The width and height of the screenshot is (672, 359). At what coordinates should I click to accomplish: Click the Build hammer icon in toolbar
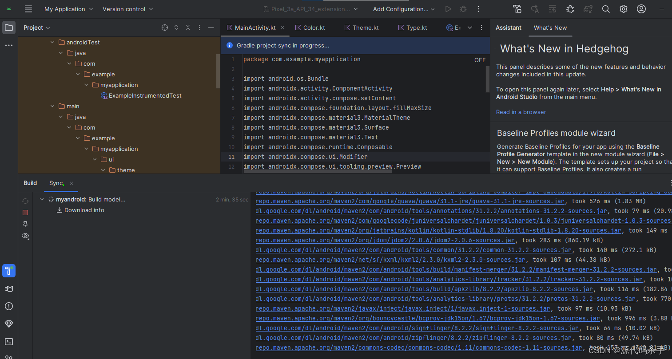pyautogui.click(x=517, y=9)
